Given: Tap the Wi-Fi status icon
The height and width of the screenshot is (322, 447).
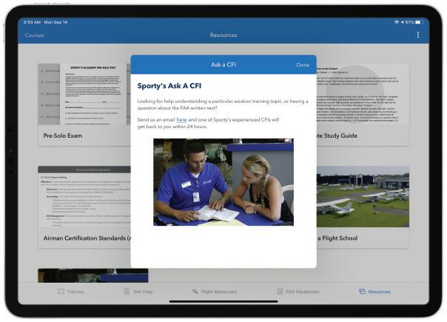Looking at the screenshot, I should [x=396, y=22].
